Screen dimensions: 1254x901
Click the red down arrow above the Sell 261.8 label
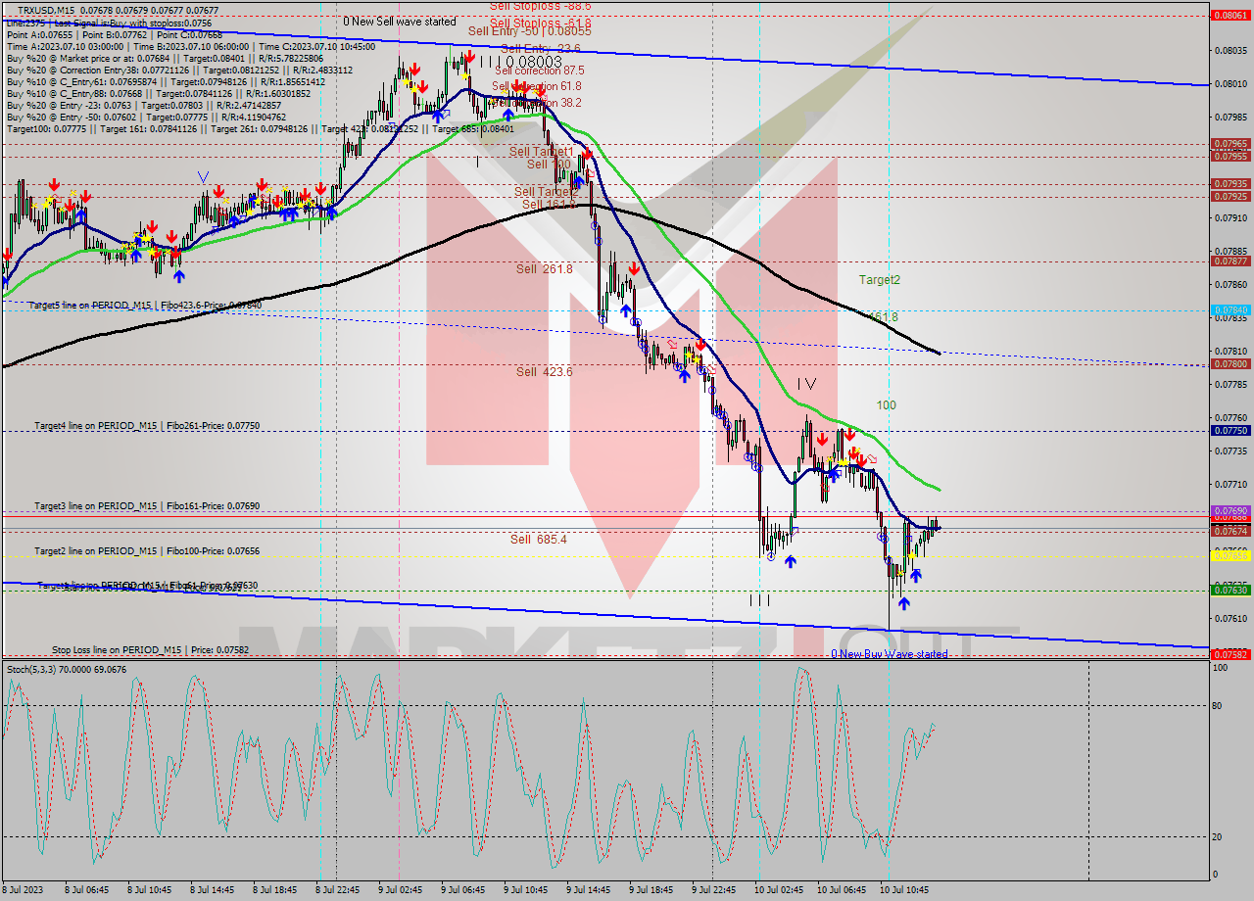pos(634,267)
